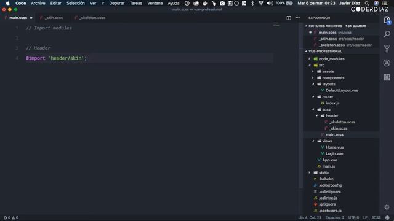Change indentation via Espacios: 2
Viewport: 394px width, 221px height.
335,217
